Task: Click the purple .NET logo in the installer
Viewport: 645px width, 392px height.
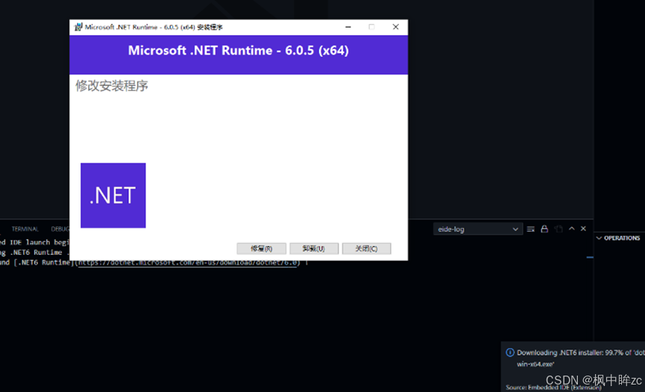Action: pyautogui.click(x=113, y=195)
